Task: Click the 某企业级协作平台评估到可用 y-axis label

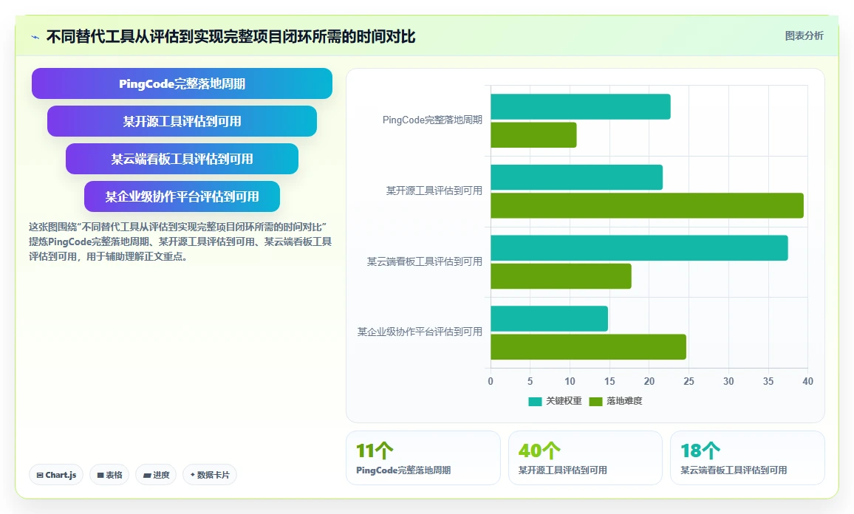Action: tap(420, 332)
